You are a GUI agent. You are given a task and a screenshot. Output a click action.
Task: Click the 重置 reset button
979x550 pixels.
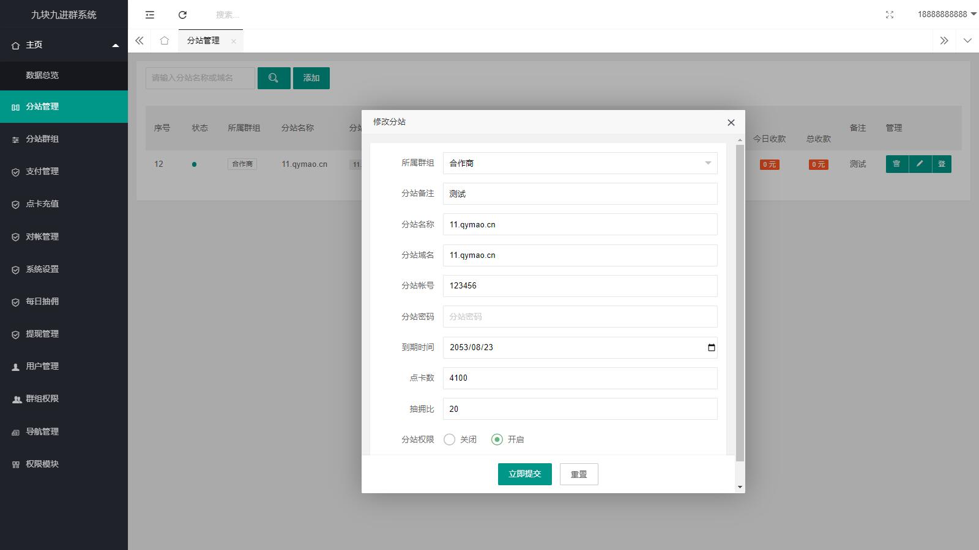[579, 474]
